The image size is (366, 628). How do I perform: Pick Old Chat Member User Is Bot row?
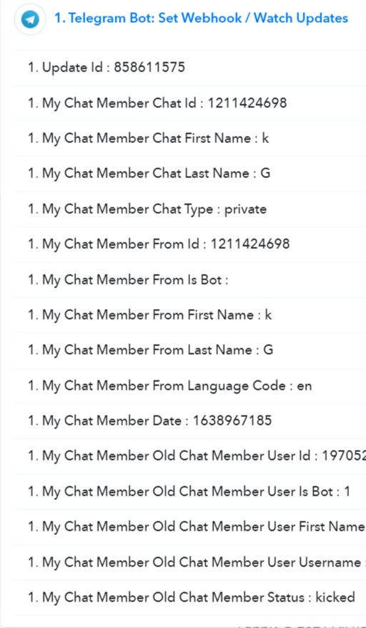pyautogui.click(x=190, y=491)
